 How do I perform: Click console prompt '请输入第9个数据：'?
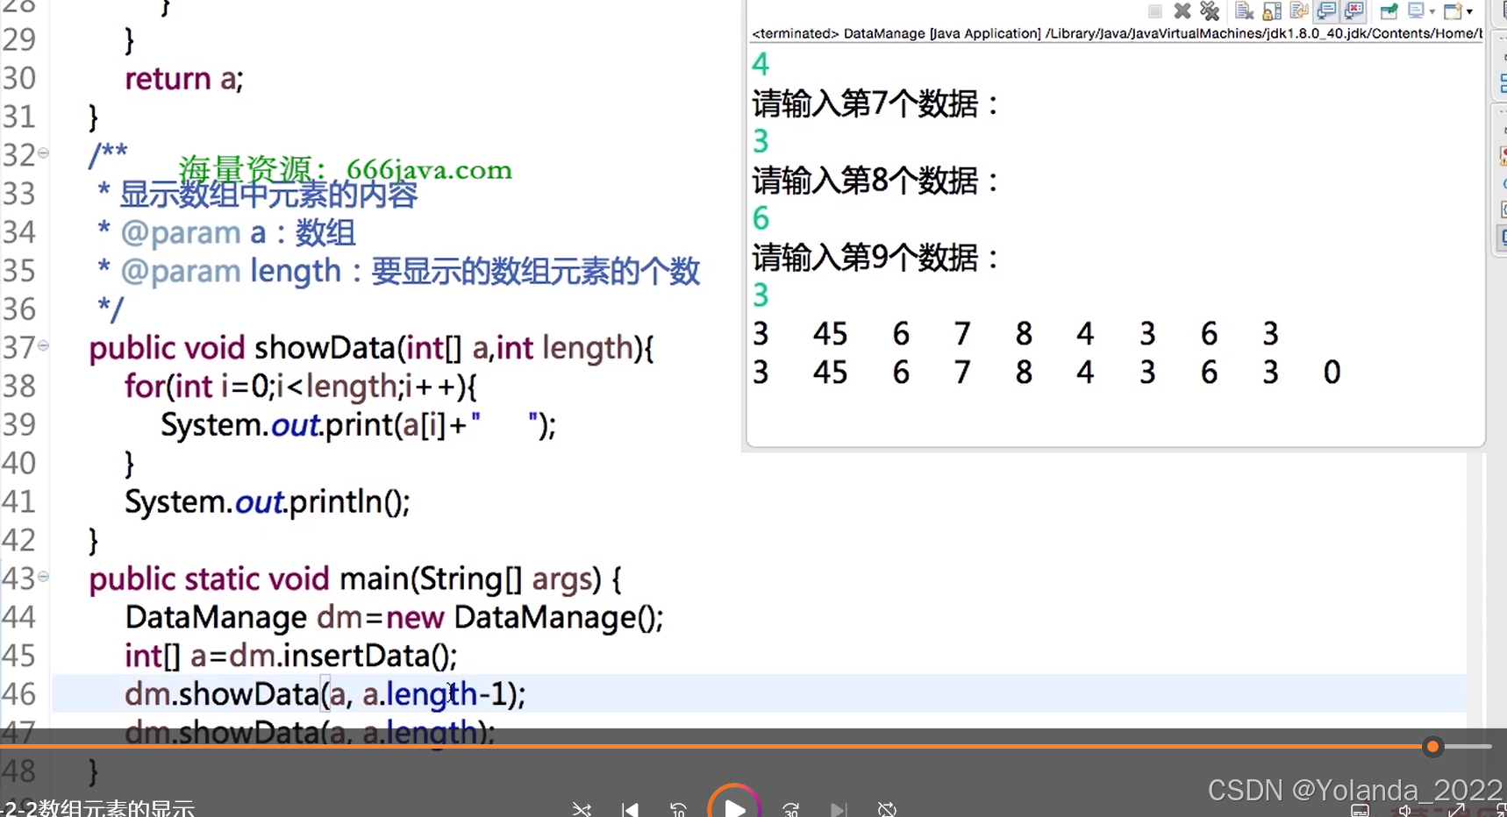pyautogui.click(x=875, y=259)
